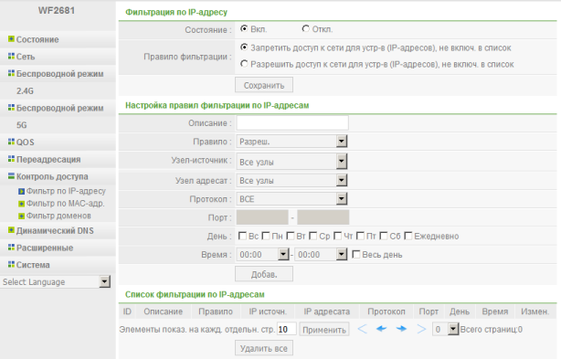
Task: Click icon next to Динамический DNS
Action: coord(12,230)
